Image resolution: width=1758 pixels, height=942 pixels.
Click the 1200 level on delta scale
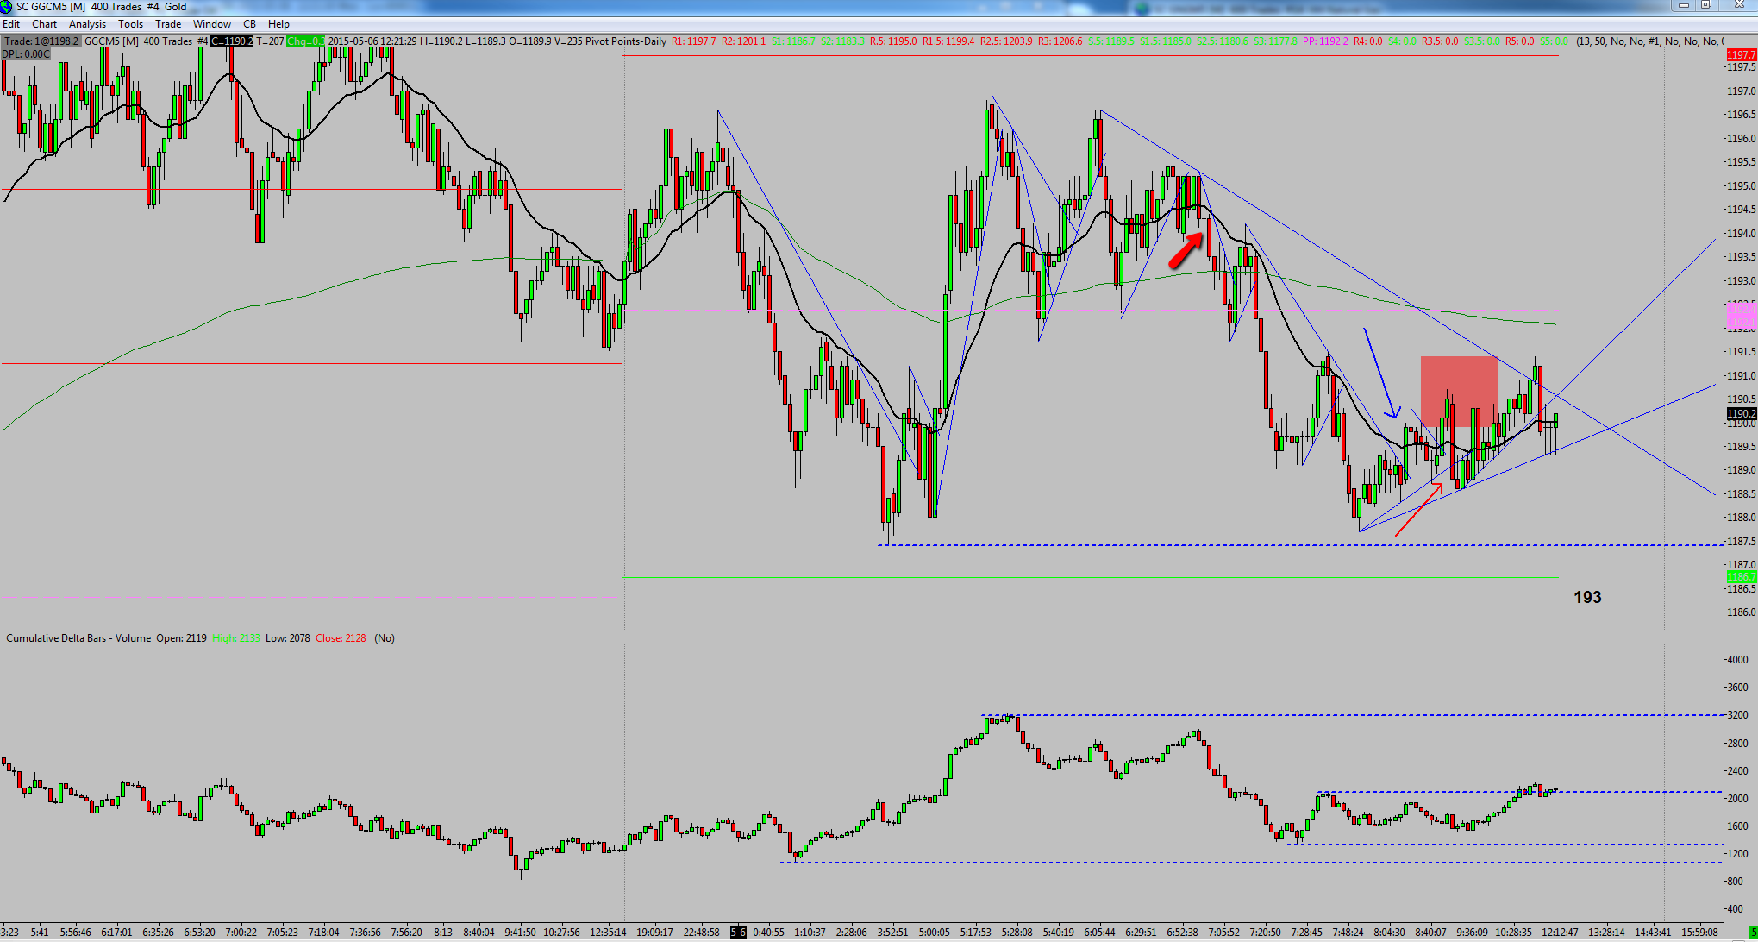pos(1737,854)
